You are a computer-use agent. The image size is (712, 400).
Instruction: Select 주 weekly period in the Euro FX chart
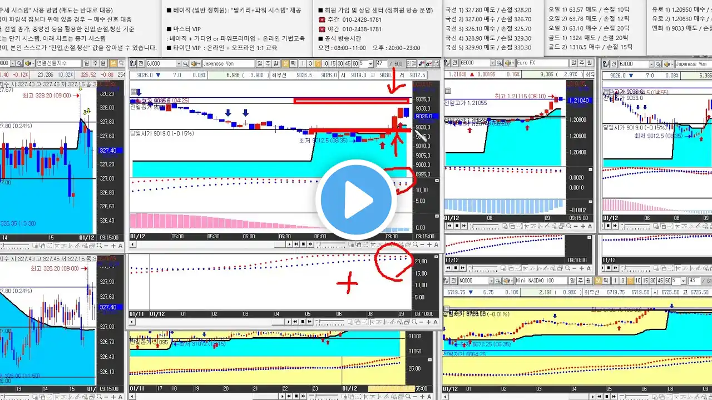click(582, 63)
